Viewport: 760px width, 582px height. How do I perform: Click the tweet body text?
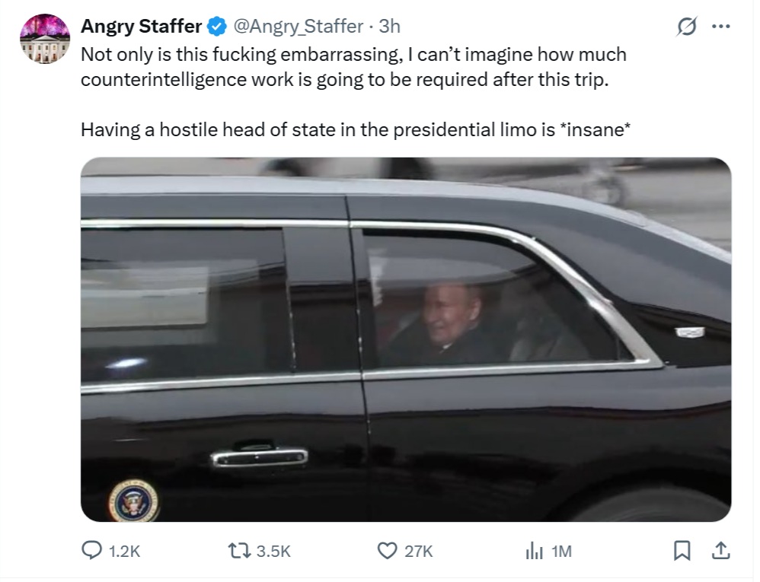tap(356, 92)
